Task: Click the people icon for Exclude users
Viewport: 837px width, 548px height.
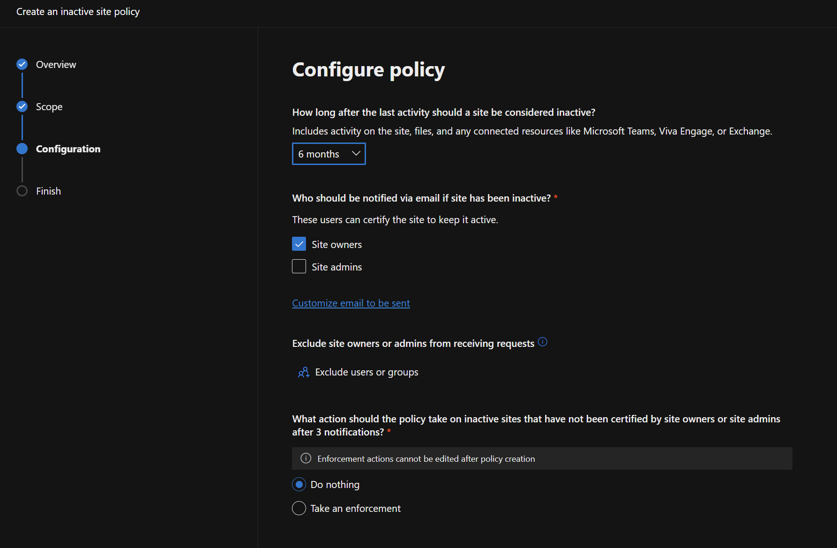Action: pos(304,372)
